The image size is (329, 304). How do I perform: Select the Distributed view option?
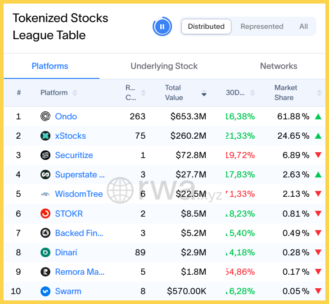pyautogui.click(x=206, y=27)
